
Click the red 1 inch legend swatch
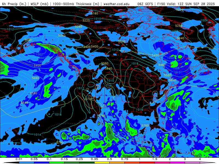147,163
